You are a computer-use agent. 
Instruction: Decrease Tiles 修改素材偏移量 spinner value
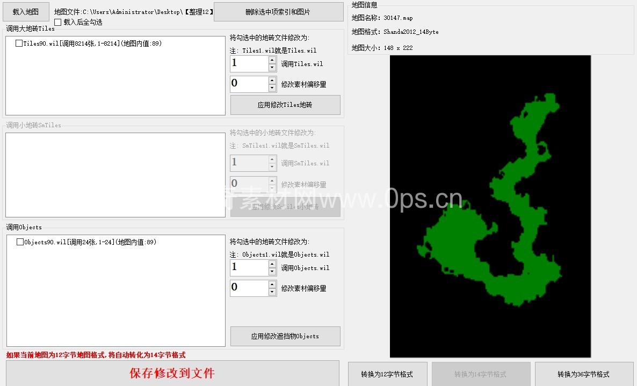click(x=272, y=88)
